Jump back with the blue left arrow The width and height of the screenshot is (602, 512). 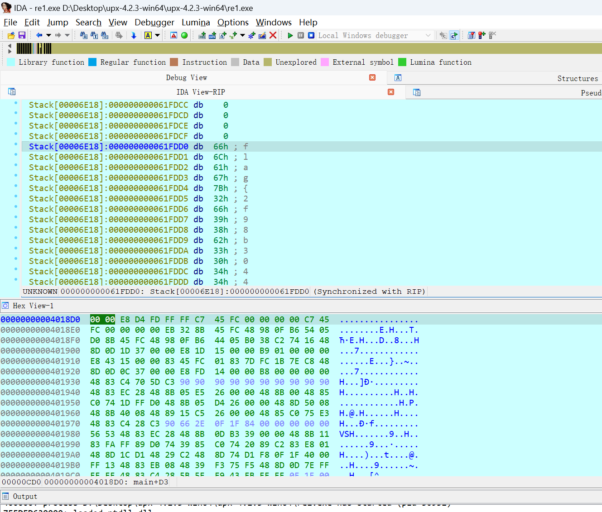point(39,35)
